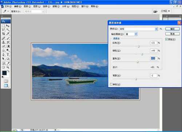
Task: Select the Zoom magnifier tool
Action: (8, 67)
